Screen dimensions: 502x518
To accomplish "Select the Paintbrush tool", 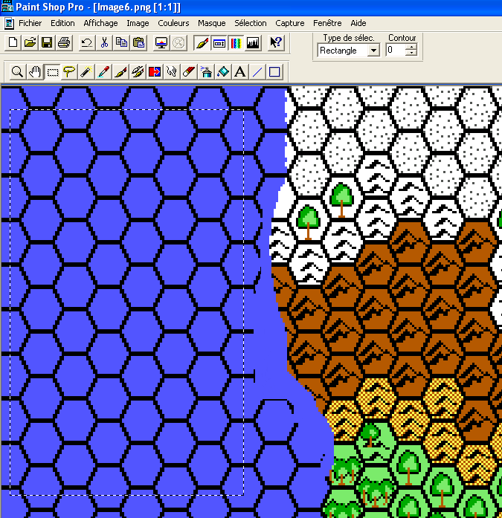I will click(x=120, y=71).
